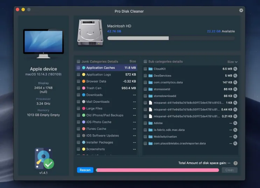Click the Adobe row magnifier icon
This screenshot has width=260, height=188.
tap(235, 123)
